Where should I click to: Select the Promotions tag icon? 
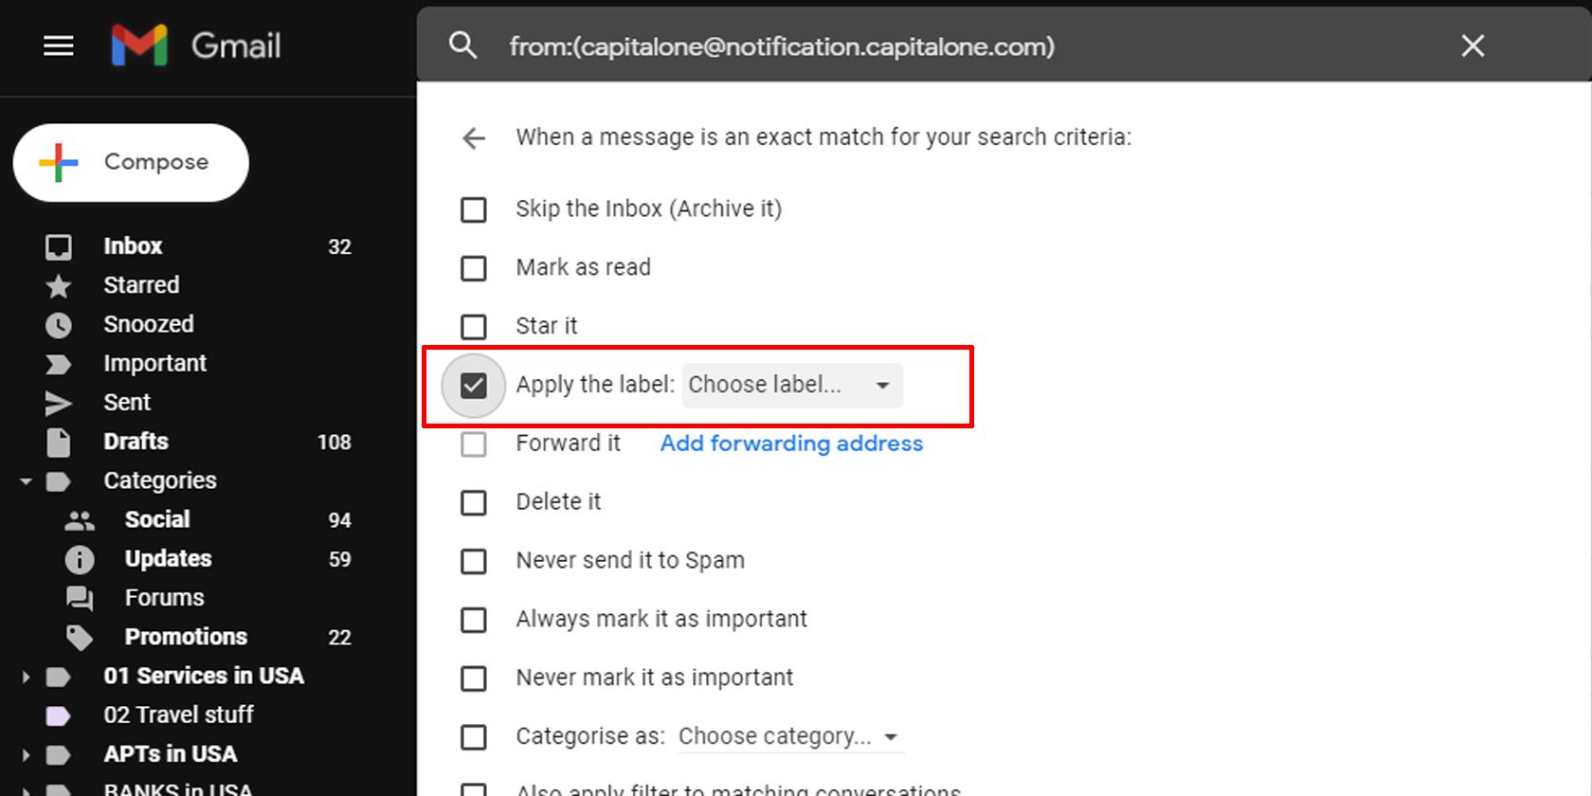79,637
